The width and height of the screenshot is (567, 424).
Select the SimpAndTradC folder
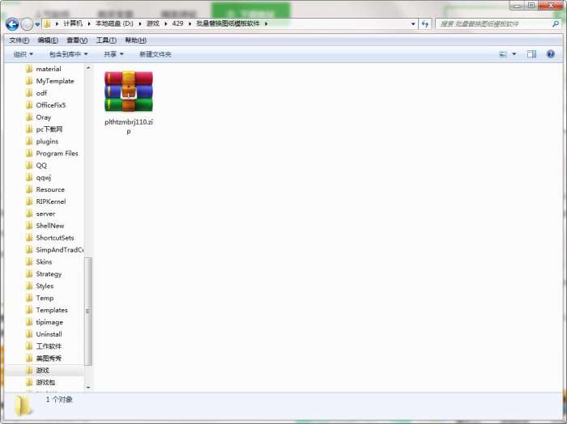(59, 250)
